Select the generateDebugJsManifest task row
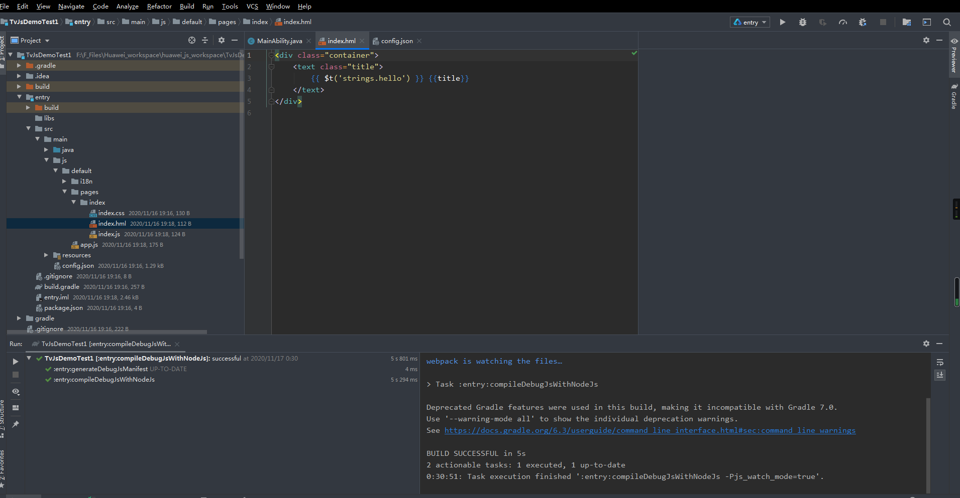The width and height of the screenshot is (960, 498). [100, 369]
